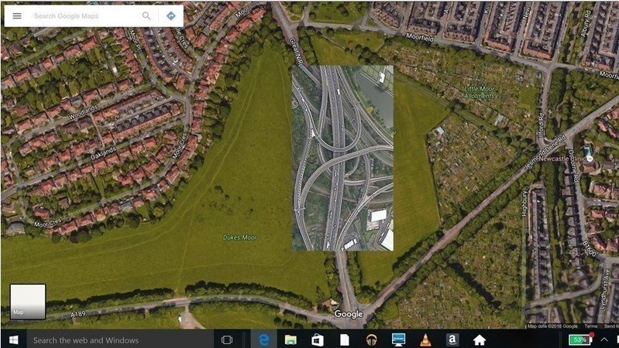The image size is (619, 348).
Task: Open VLC media player from the taskbar
Action: pos(425,339)
